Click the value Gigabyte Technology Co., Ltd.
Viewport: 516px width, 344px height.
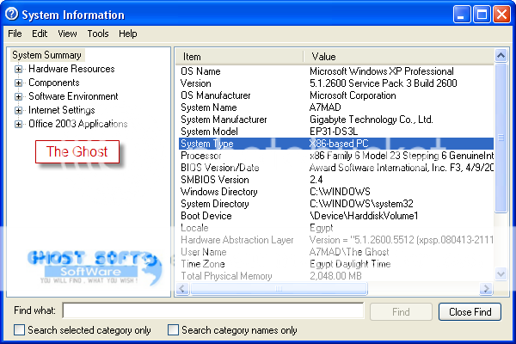[x=372, y=120]
